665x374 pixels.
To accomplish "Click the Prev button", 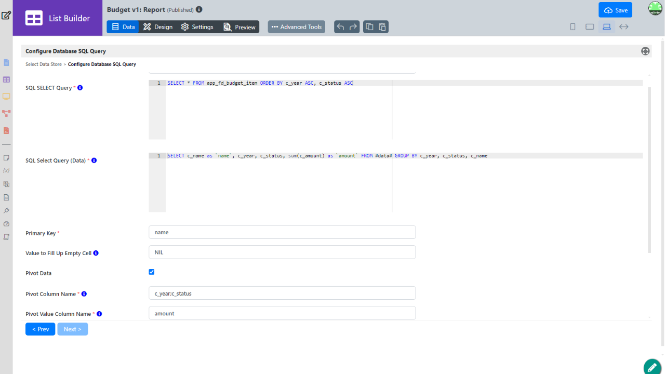I will [x=40, y=329].
